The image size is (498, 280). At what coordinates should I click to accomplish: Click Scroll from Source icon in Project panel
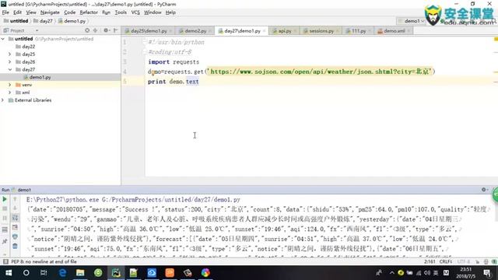(x=87, y=30)
